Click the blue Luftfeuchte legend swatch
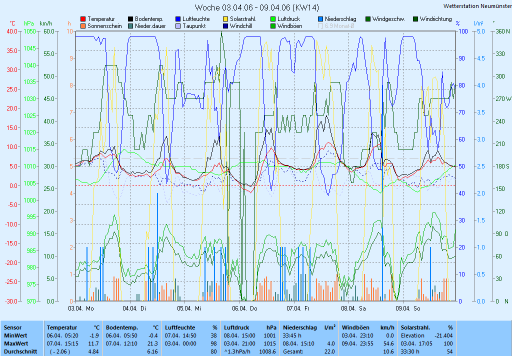Viewport: 512px width, 356px height. click(178, 19)
